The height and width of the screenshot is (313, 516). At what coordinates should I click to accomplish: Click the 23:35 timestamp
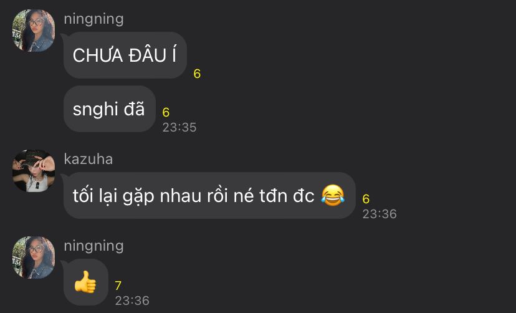179,127
